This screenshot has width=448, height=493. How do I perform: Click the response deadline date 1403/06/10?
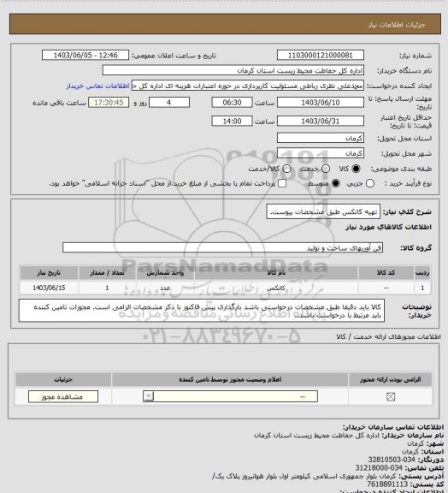321,103
